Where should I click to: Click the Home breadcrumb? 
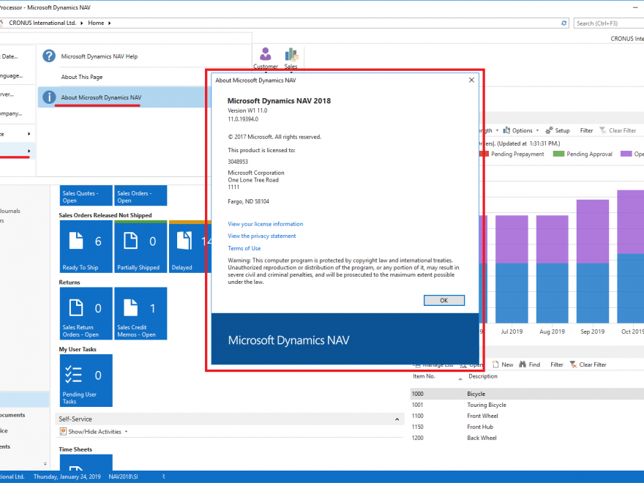point(96,23)
